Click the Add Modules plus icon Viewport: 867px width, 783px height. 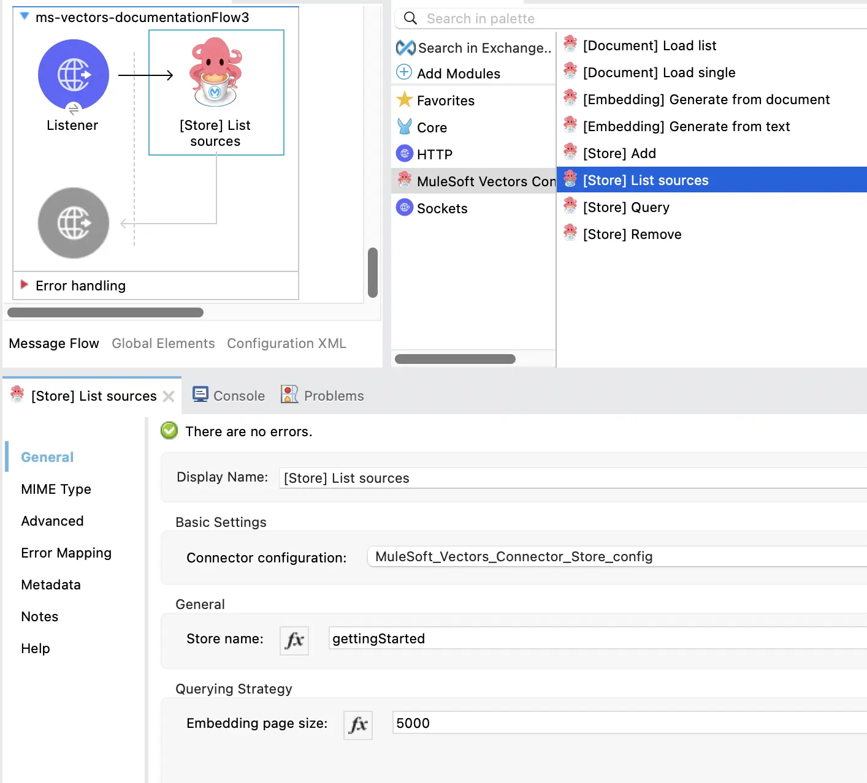point(404,72)
